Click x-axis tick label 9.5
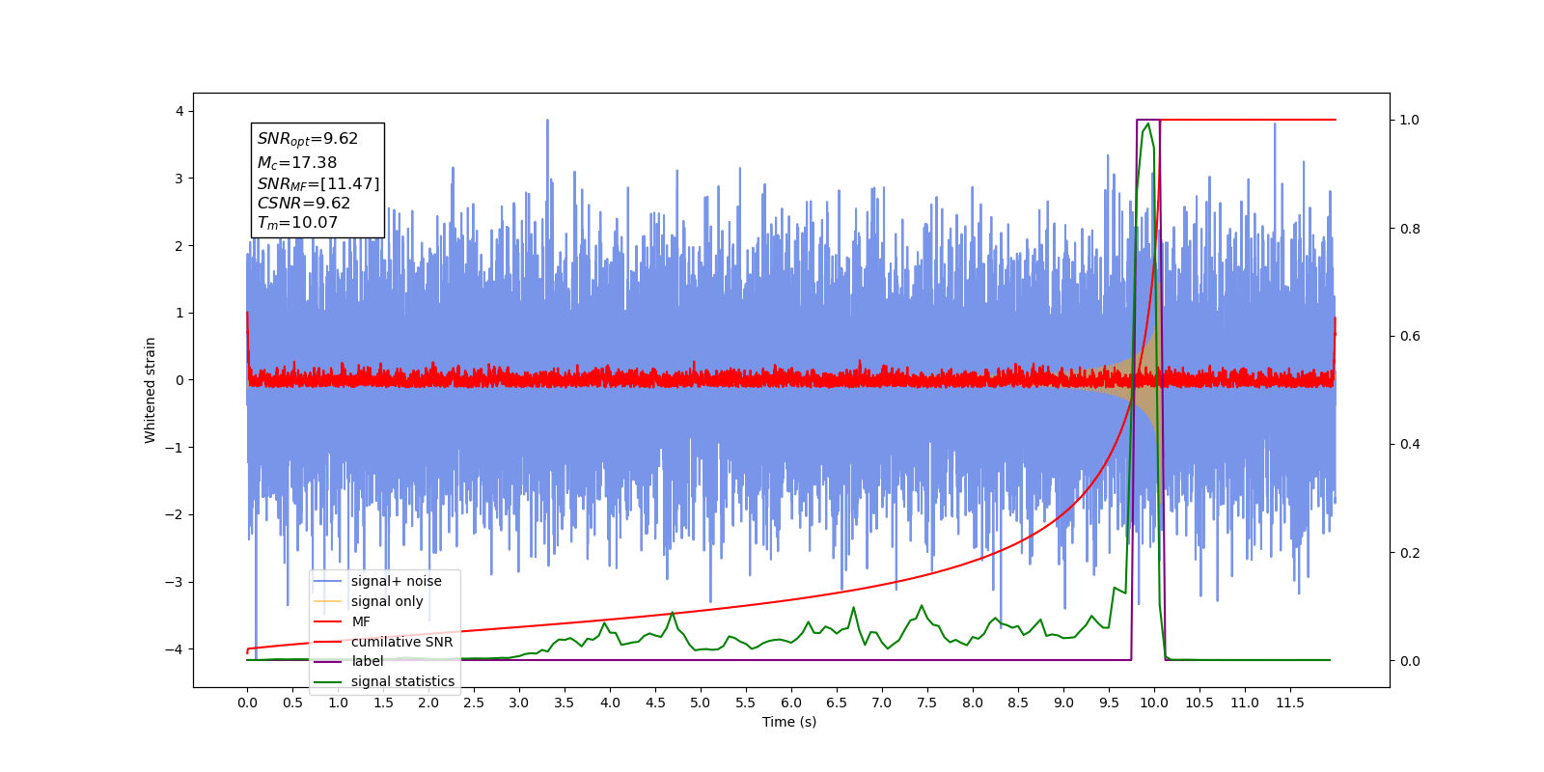The image size is (1544, 772). tap(1109, 703)
